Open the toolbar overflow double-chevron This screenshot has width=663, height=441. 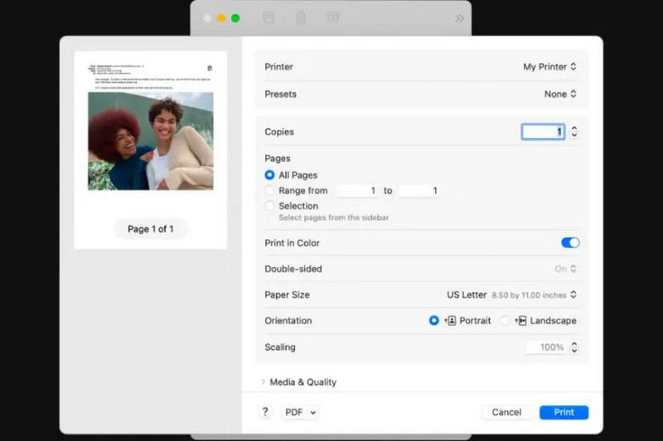click(459, 18)
